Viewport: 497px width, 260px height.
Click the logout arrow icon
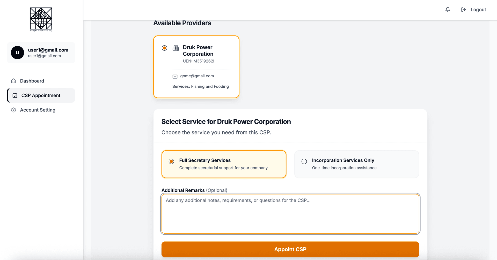(463, 10)
